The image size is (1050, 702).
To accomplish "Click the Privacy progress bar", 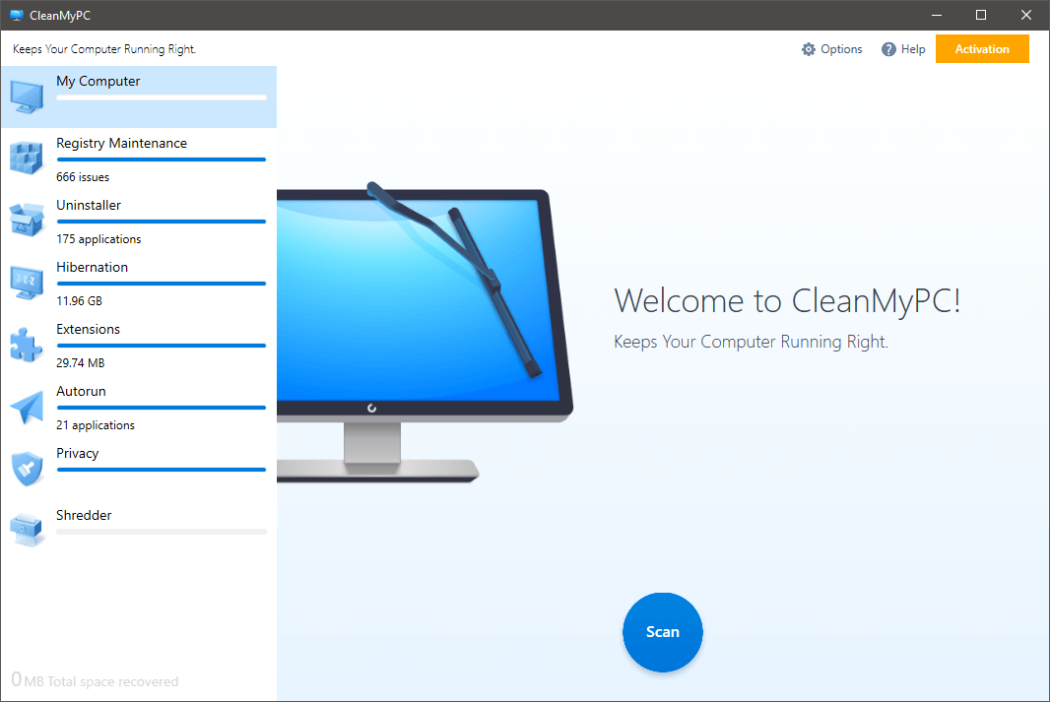I will (162, 470).
